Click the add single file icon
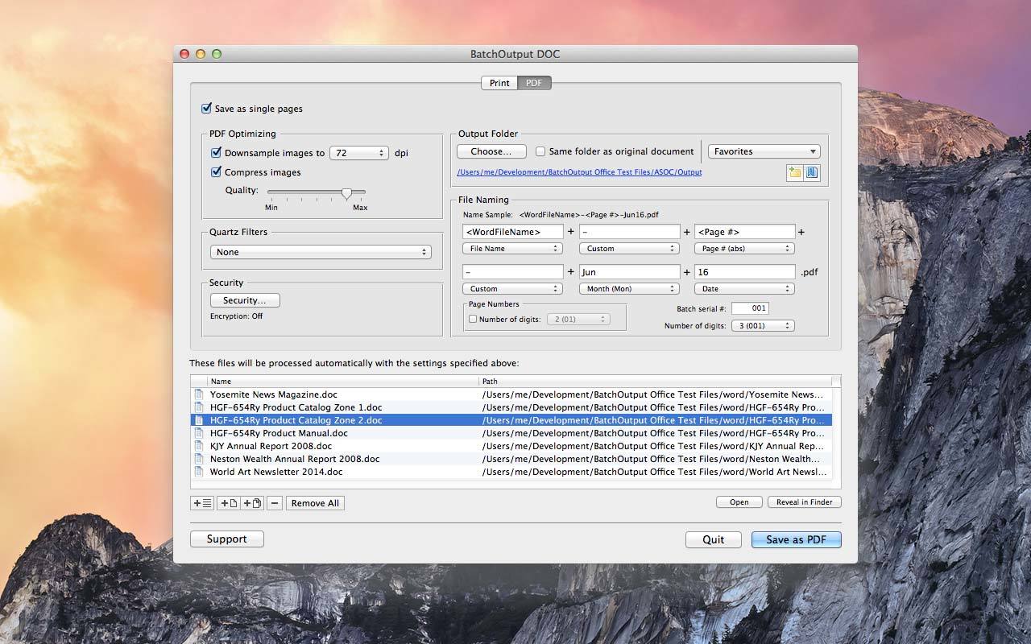The height and width of the screenshot is (644, 1031). pos(226,502)
